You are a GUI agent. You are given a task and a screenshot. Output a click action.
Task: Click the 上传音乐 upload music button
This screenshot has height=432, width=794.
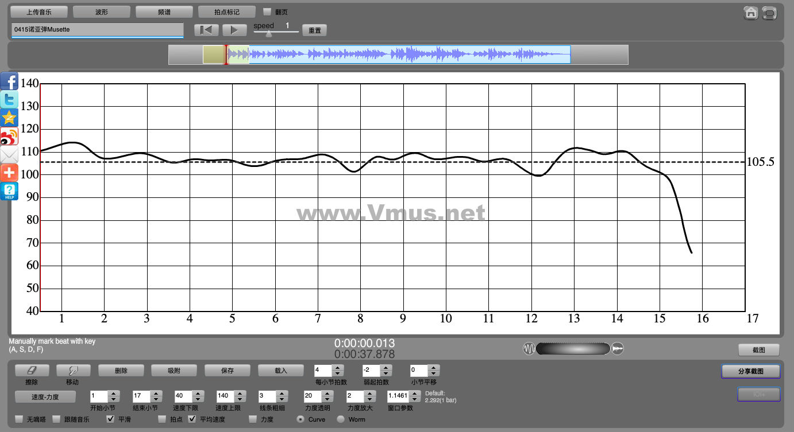click(39, 12)
